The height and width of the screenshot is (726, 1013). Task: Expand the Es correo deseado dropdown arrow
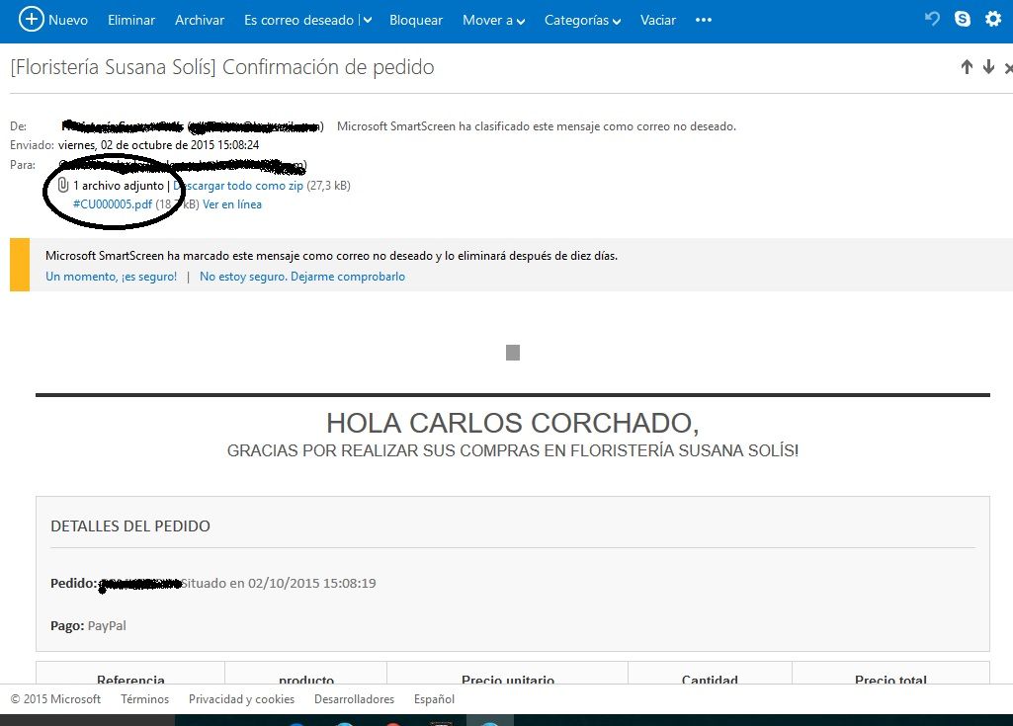[x=368, y=20]
